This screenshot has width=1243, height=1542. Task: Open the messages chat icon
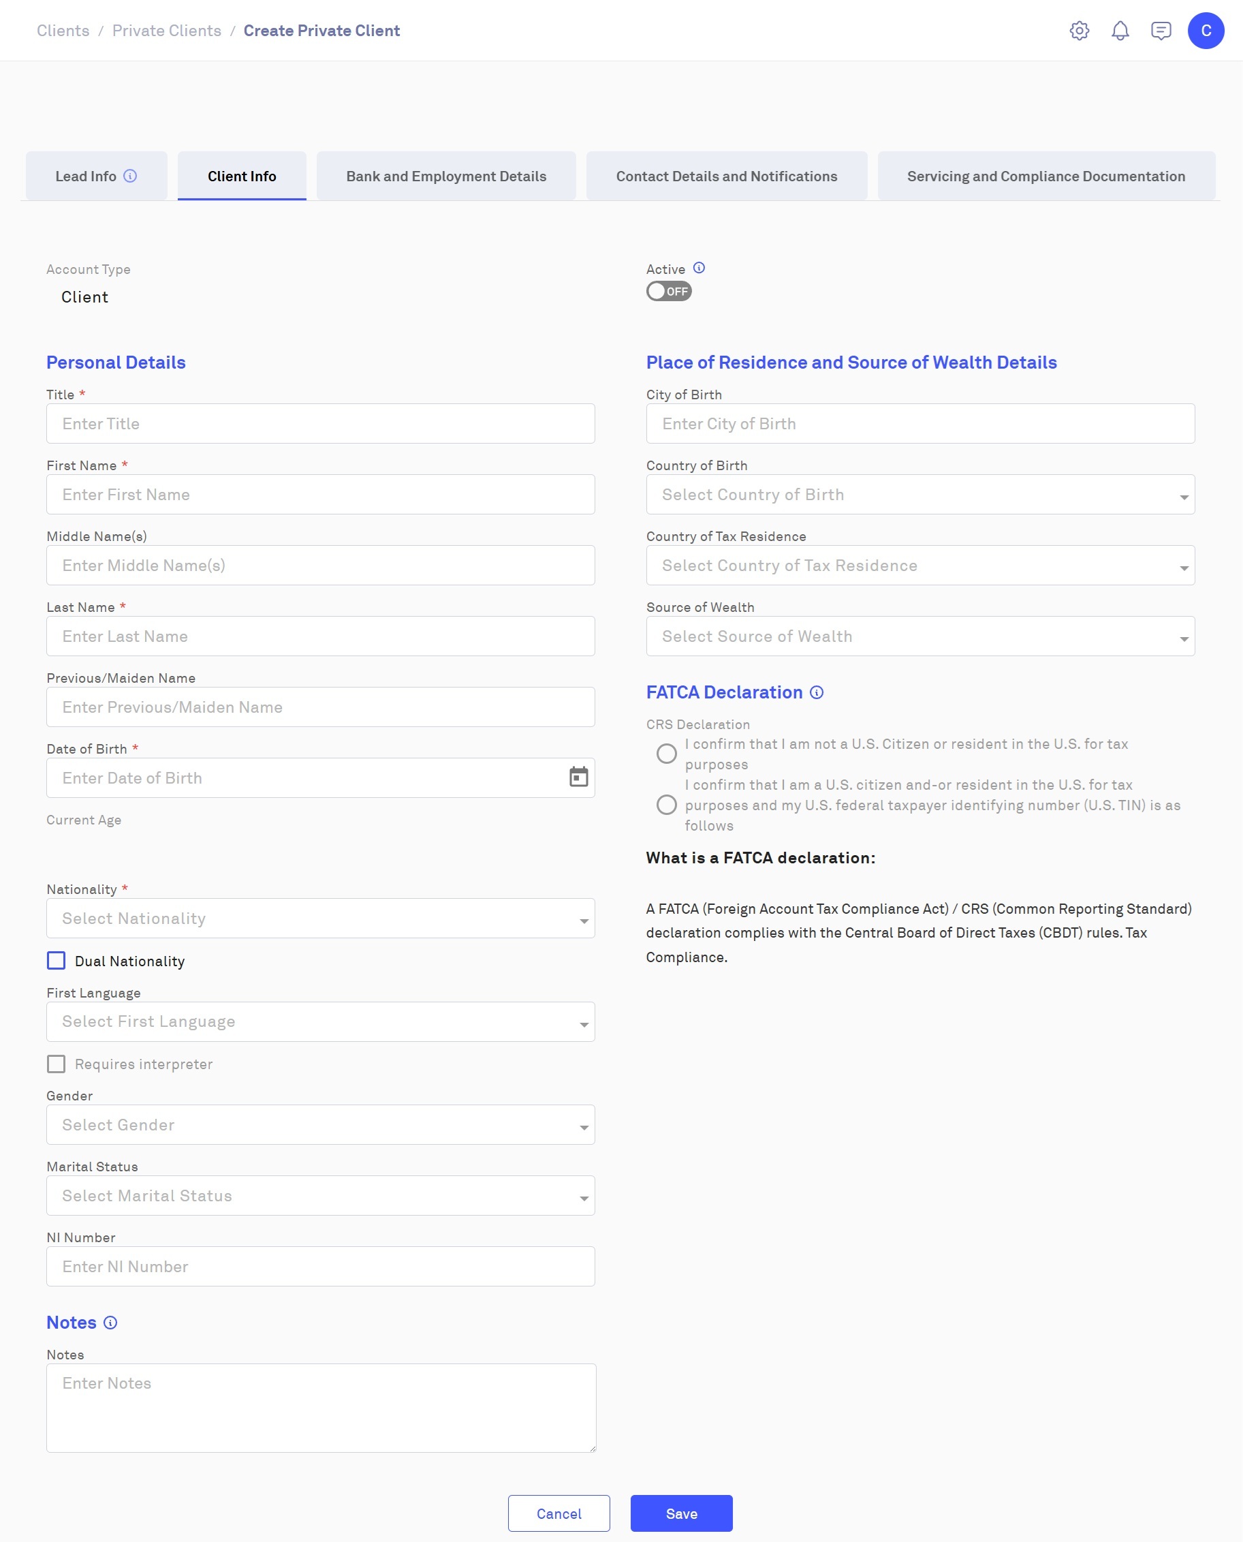pyautogui.click(x=1161, y=31)
